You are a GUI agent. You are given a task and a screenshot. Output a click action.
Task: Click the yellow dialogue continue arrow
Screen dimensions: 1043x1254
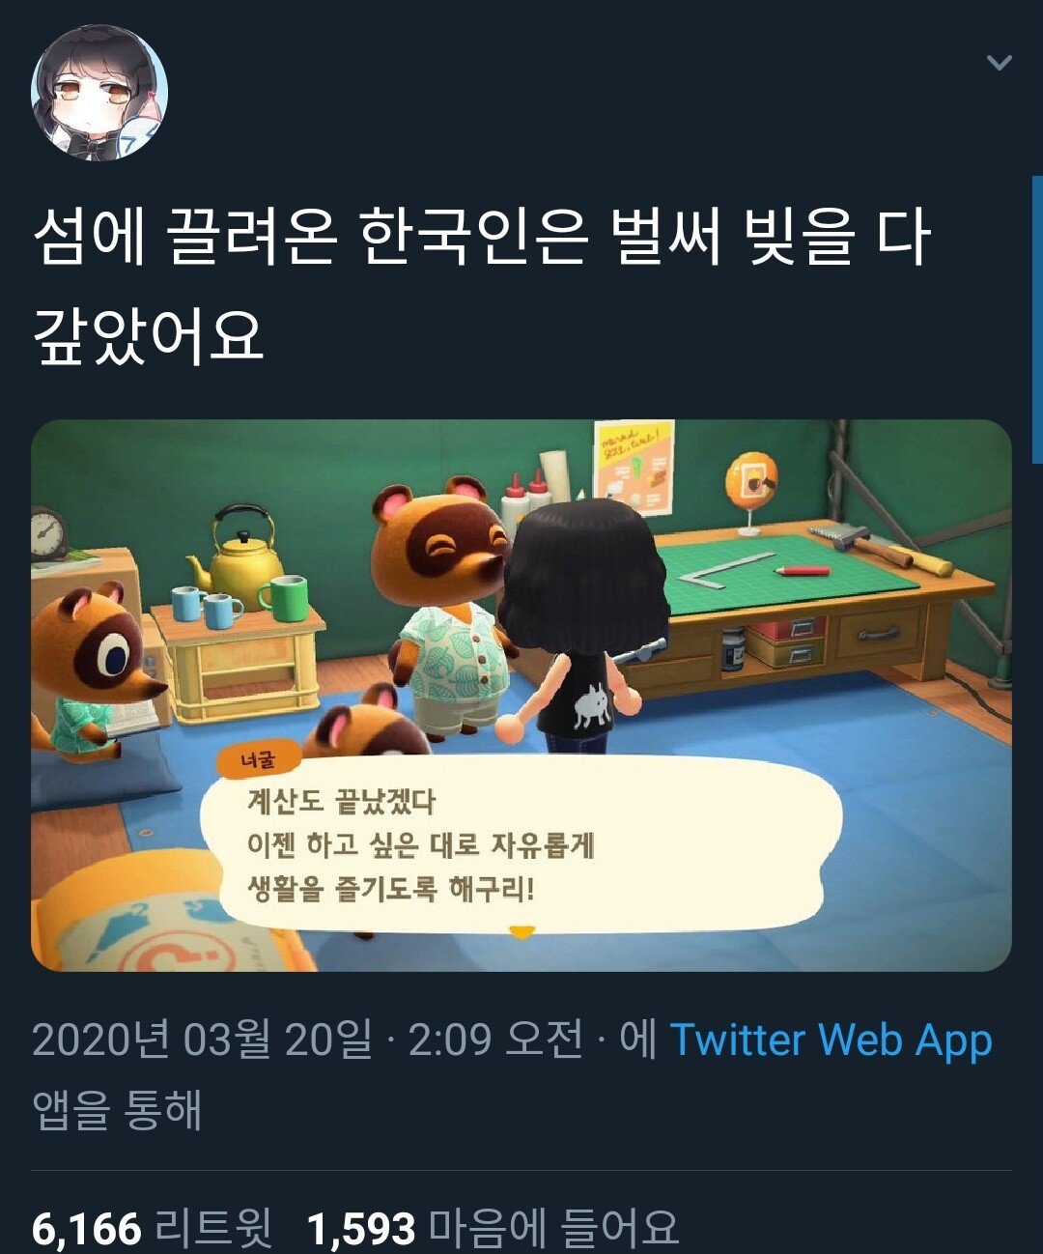[521, 932]
